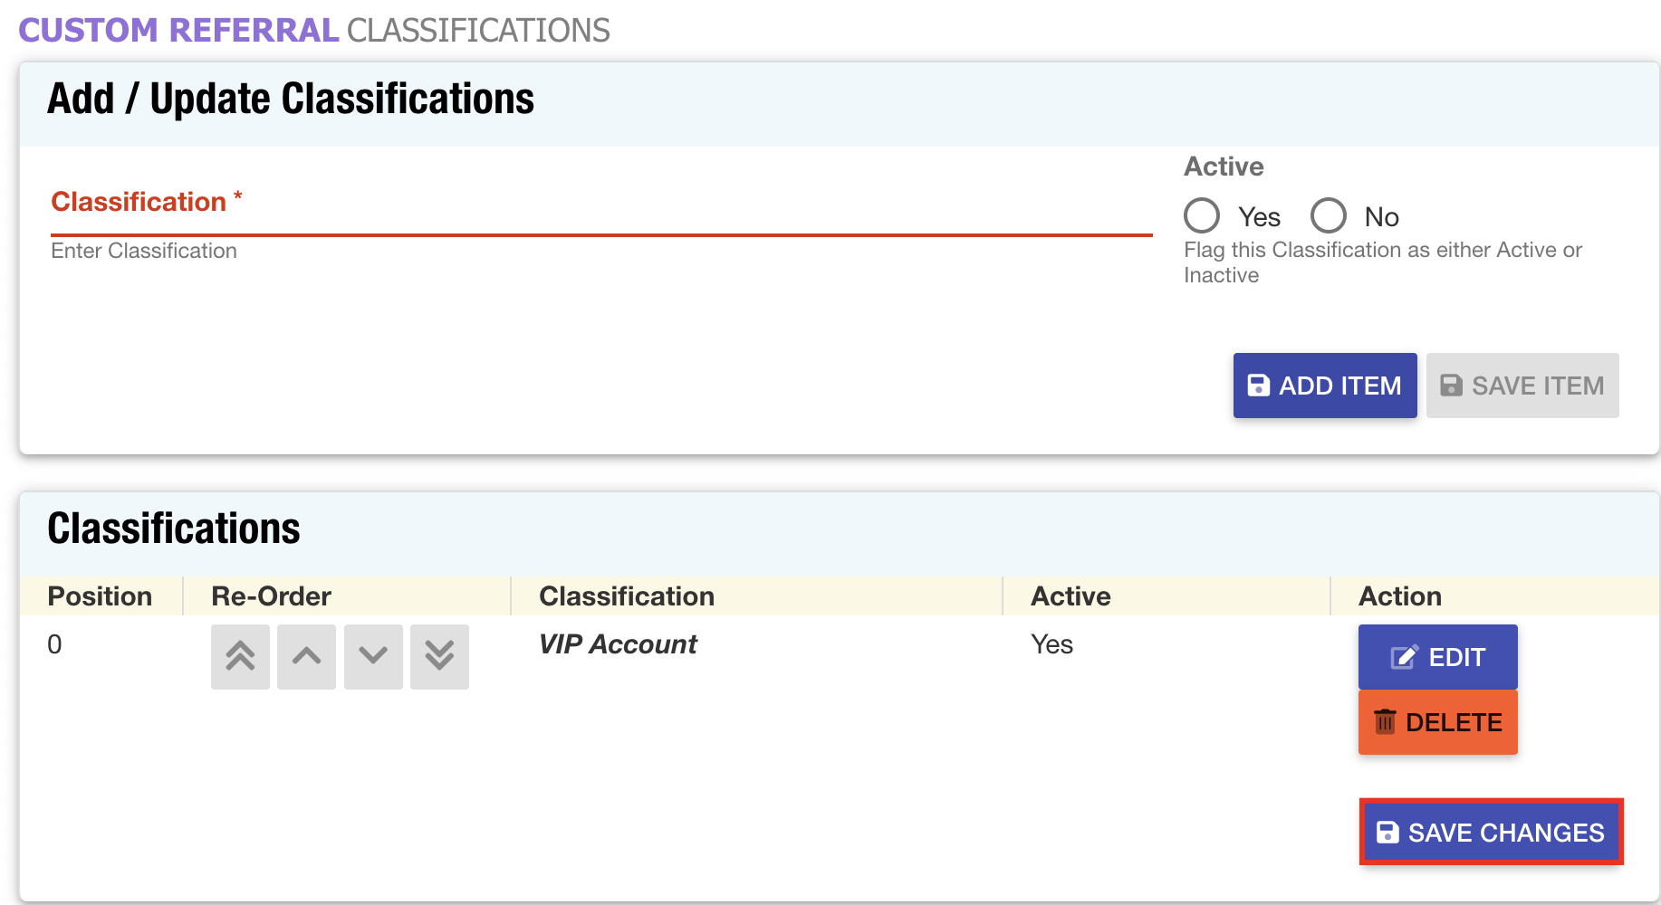Click the Active column header in table
Screen dimensions: 1661x905
pyautogui.click(x=1070, y=596)
